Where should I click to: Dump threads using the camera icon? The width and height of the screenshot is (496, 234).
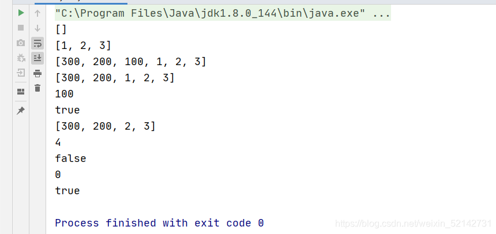21,43
